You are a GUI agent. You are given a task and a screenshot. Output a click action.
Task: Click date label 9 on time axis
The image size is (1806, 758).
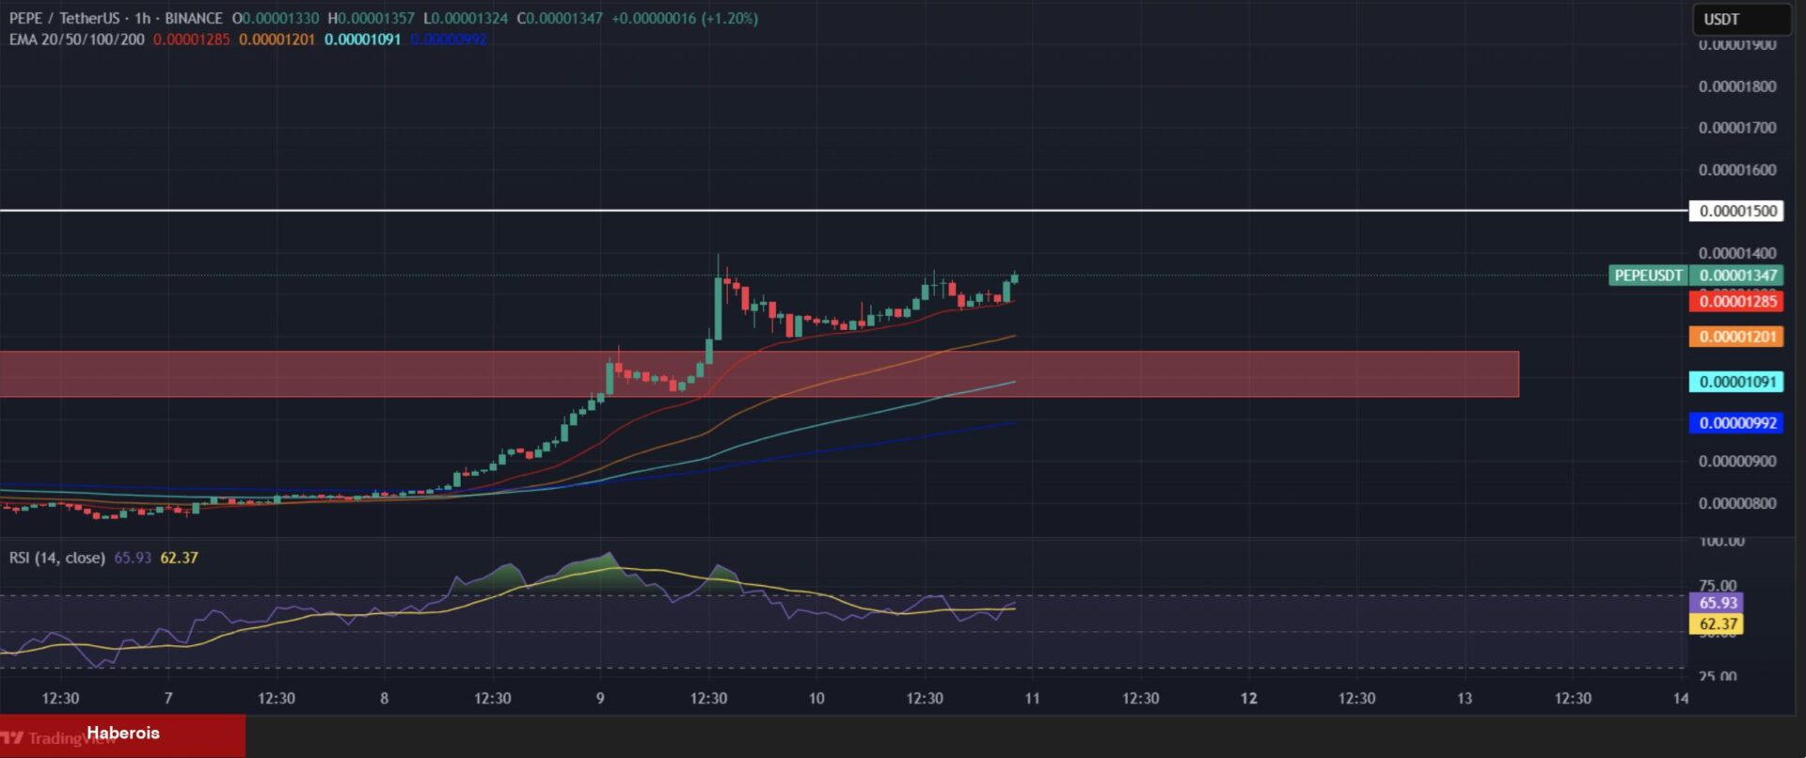pos(600,698)
